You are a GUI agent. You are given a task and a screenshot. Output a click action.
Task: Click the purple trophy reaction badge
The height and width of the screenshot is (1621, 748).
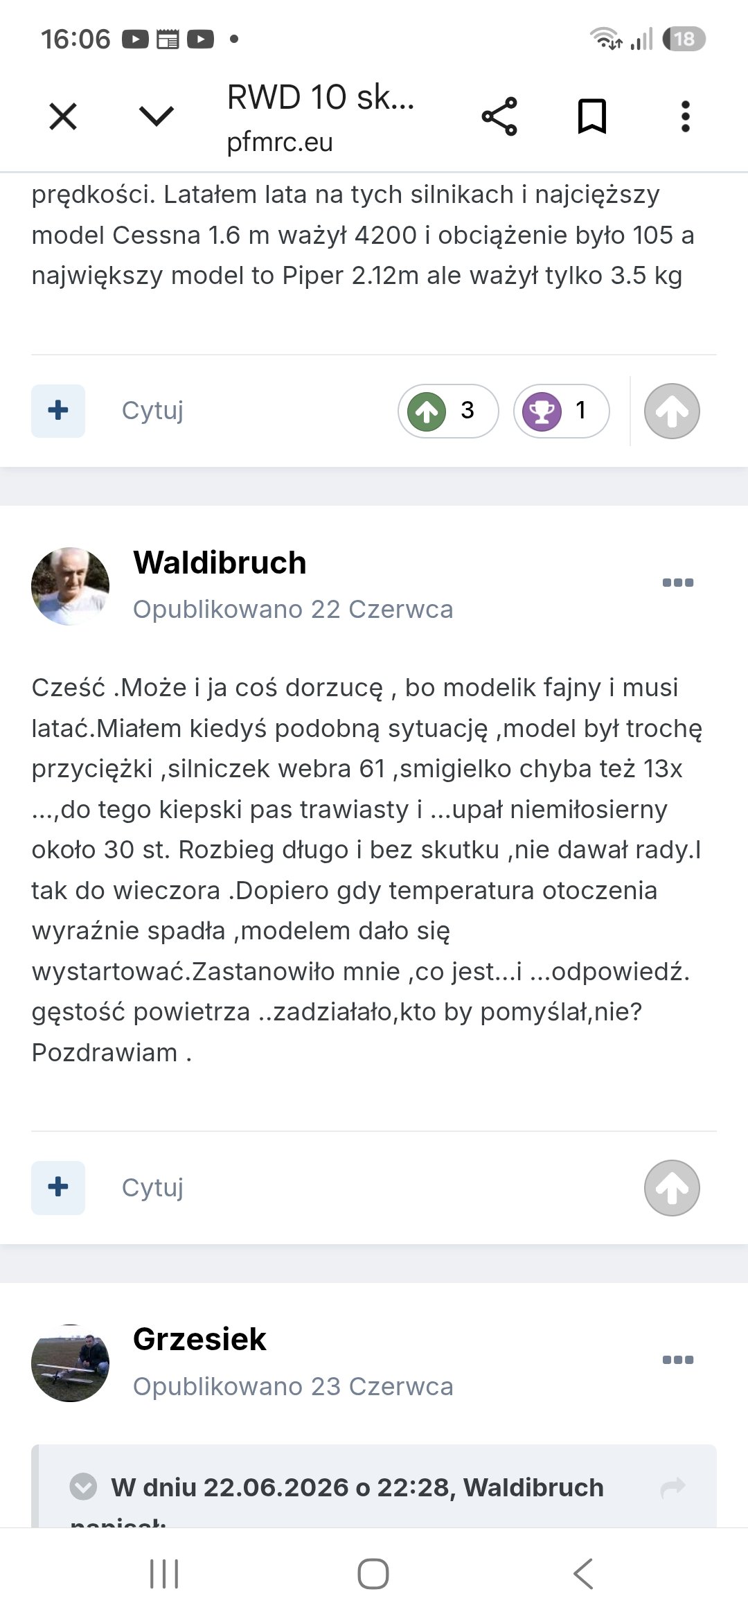point(561,411)
